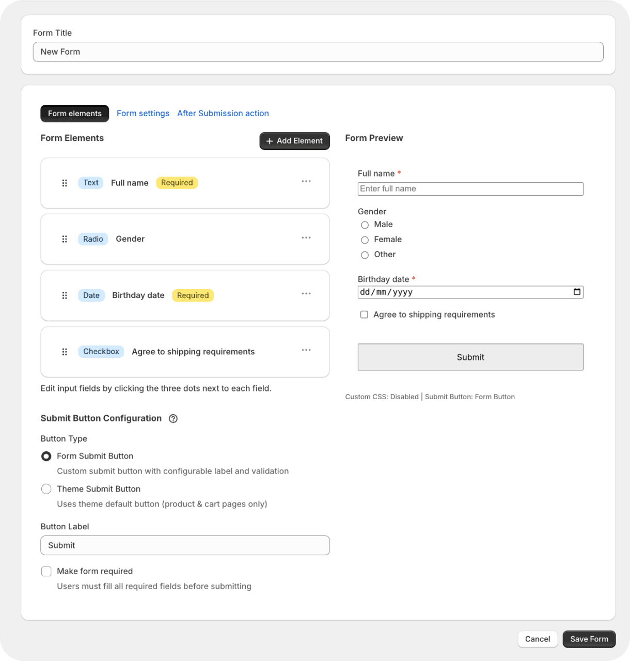The height and width of the screenshot is (661, 630).
Task: Check the Make form required checkbox
Action: [46, 571]
